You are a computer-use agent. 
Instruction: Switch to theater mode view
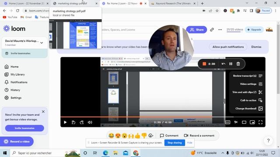pyautogui.click(x=244, y=122)
